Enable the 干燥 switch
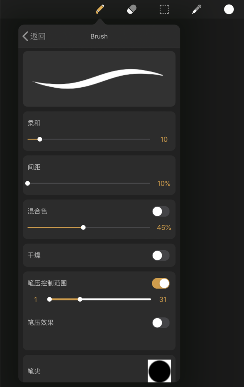The image size is (244, 387). click(161, 255)
